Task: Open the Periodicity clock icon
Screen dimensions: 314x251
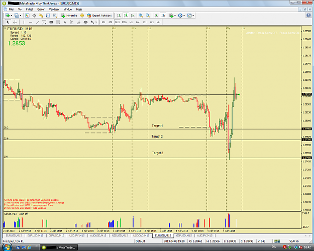Action: tap(180, 16)
